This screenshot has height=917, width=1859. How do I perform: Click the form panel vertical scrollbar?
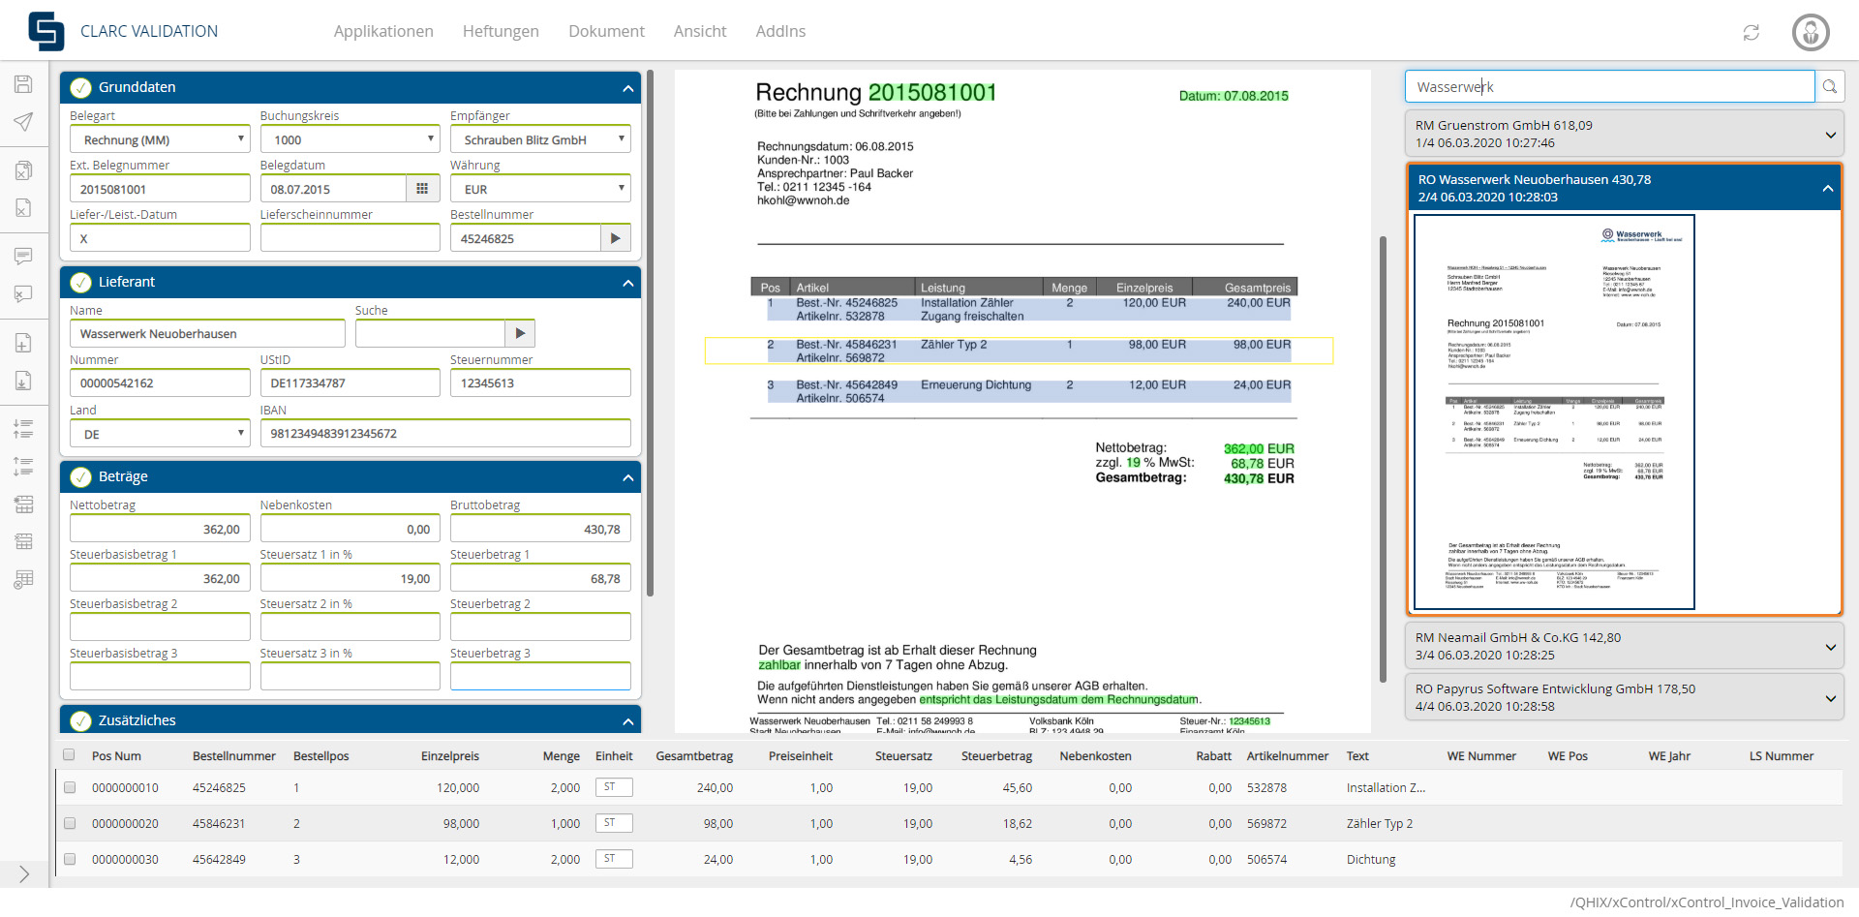(651, 332)
